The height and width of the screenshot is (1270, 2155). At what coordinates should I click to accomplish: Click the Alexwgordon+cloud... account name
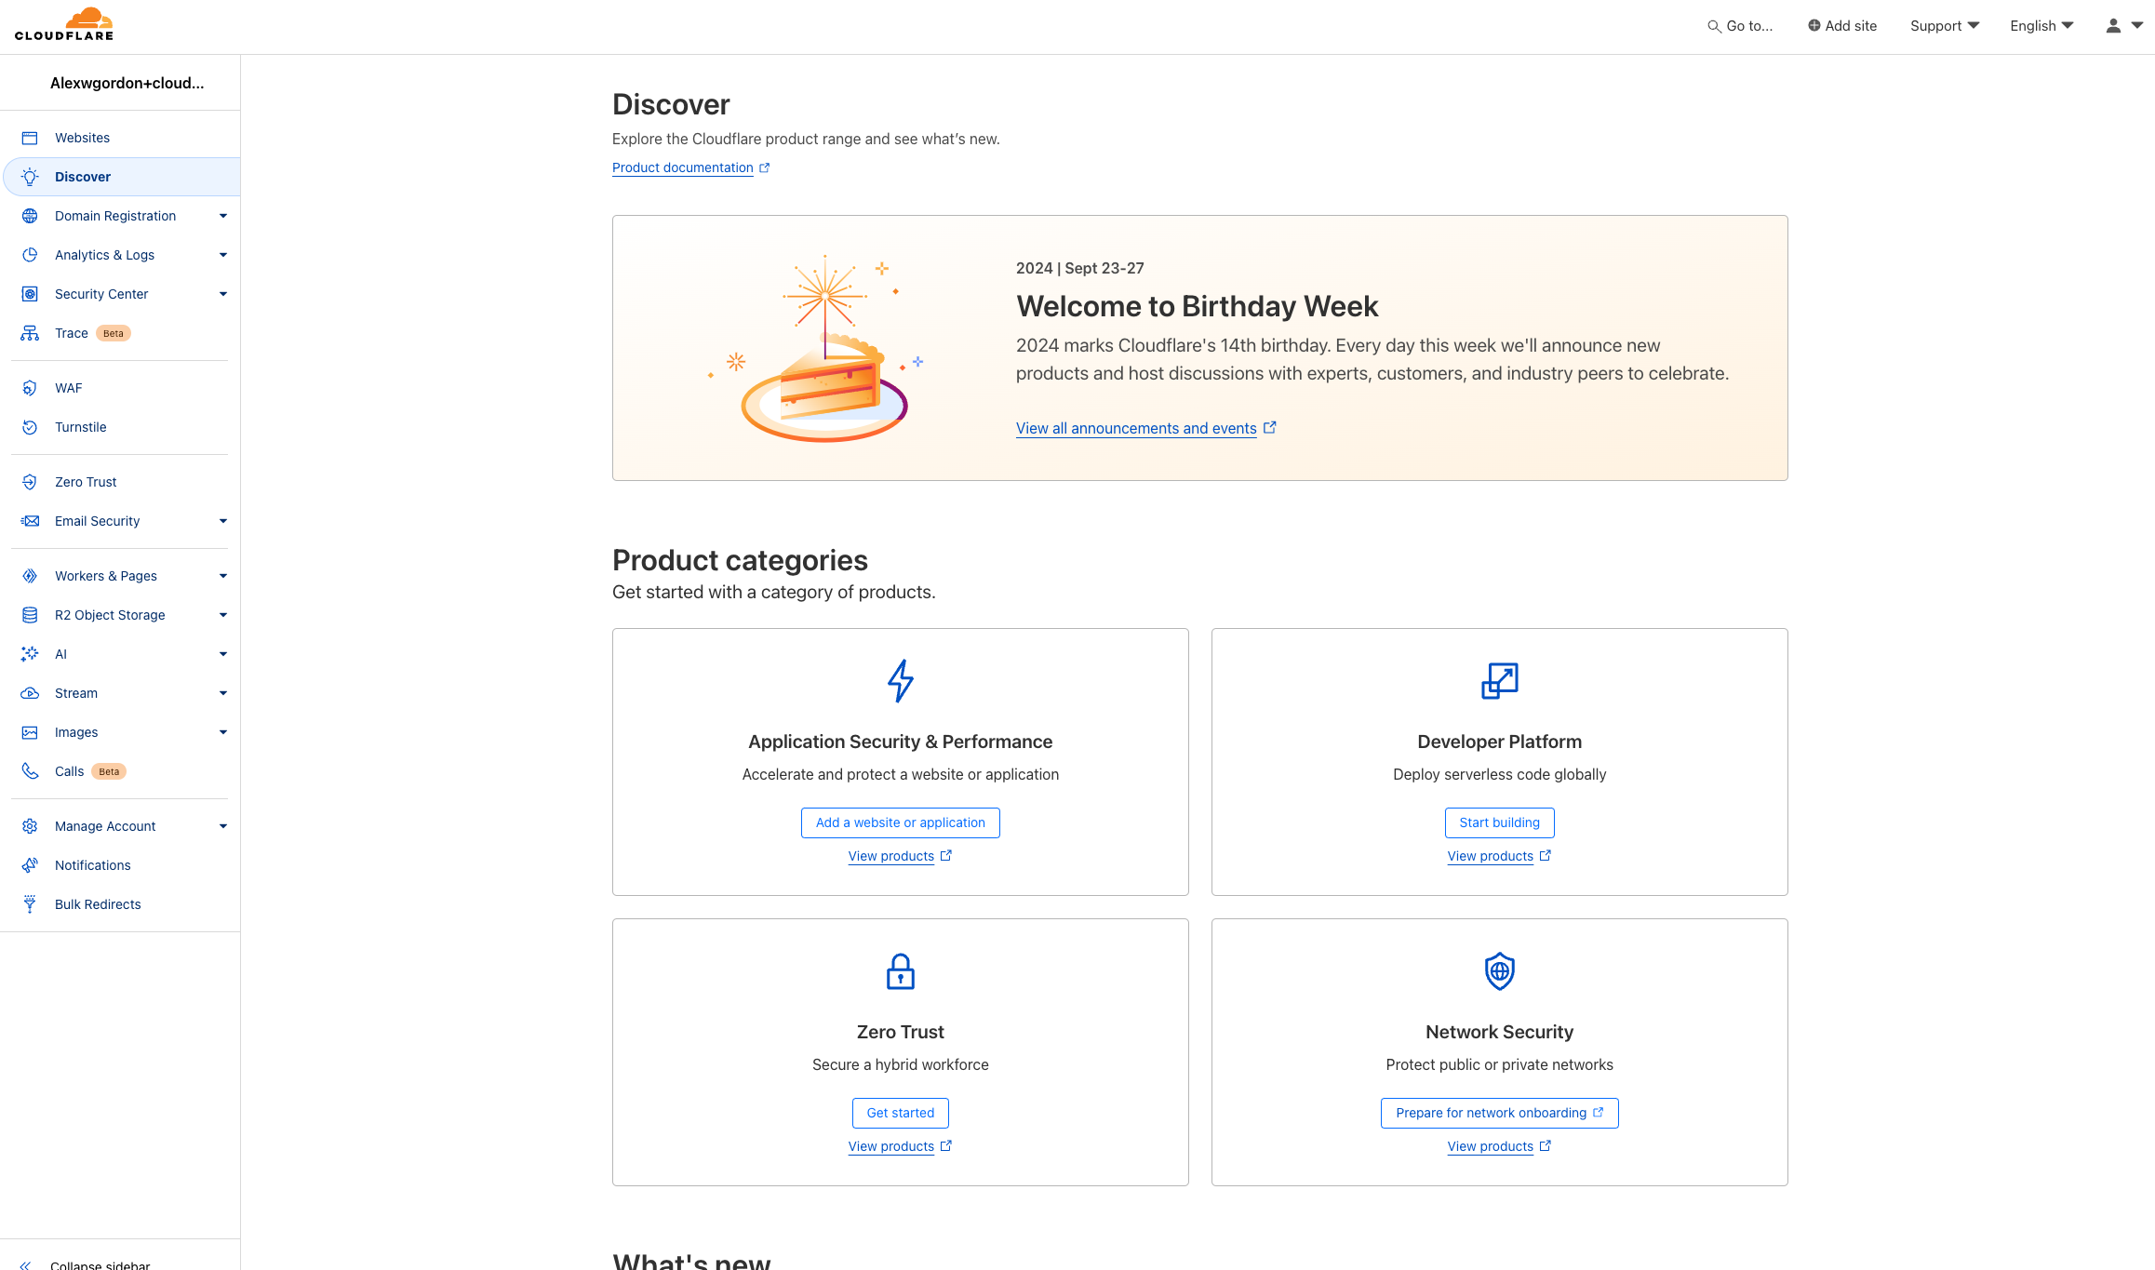coord(127,83)
